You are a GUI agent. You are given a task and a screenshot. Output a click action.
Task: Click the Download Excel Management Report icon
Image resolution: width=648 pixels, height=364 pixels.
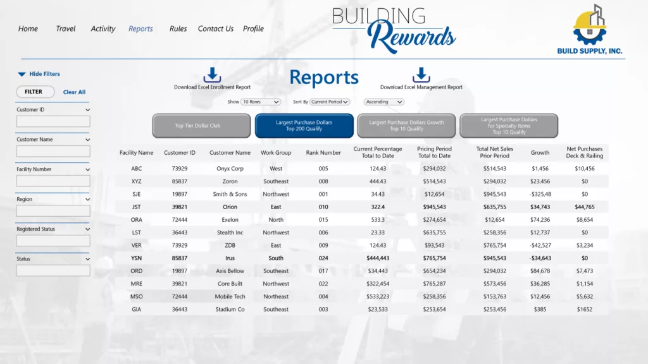click(x=421, y=75)
